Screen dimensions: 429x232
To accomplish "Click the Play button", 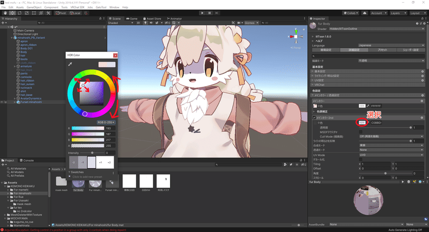I will click(202, 13).
